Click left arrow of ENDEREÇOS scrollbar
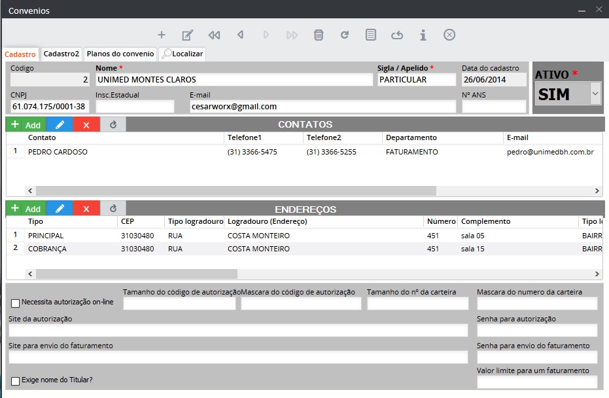Image resolution: width=609 pixels, height=398 pixels. (30, 274)
